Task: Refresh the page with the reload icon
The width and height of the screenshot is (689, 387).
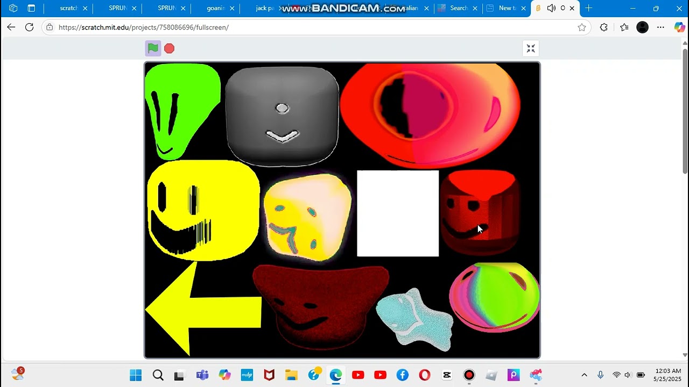Action: [30, 27]
